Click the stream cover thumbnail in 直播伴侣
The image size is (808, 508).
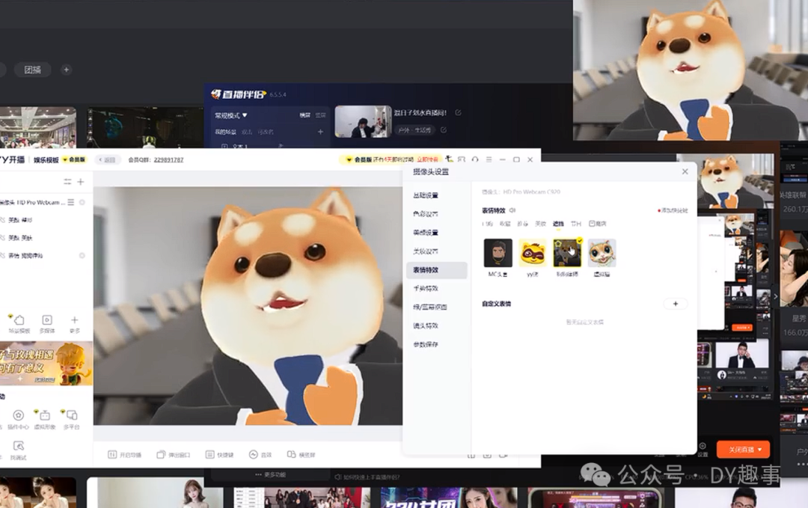[x=364, y=122]
